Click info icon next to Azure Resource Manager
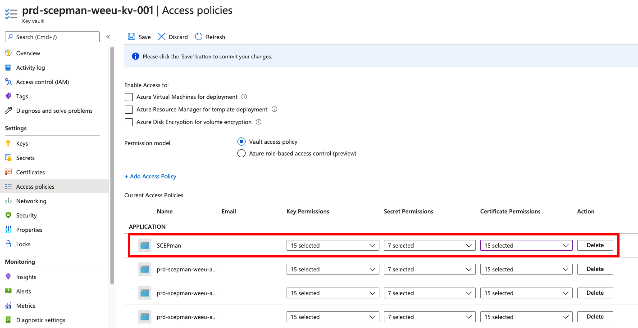 pos(274,109)
